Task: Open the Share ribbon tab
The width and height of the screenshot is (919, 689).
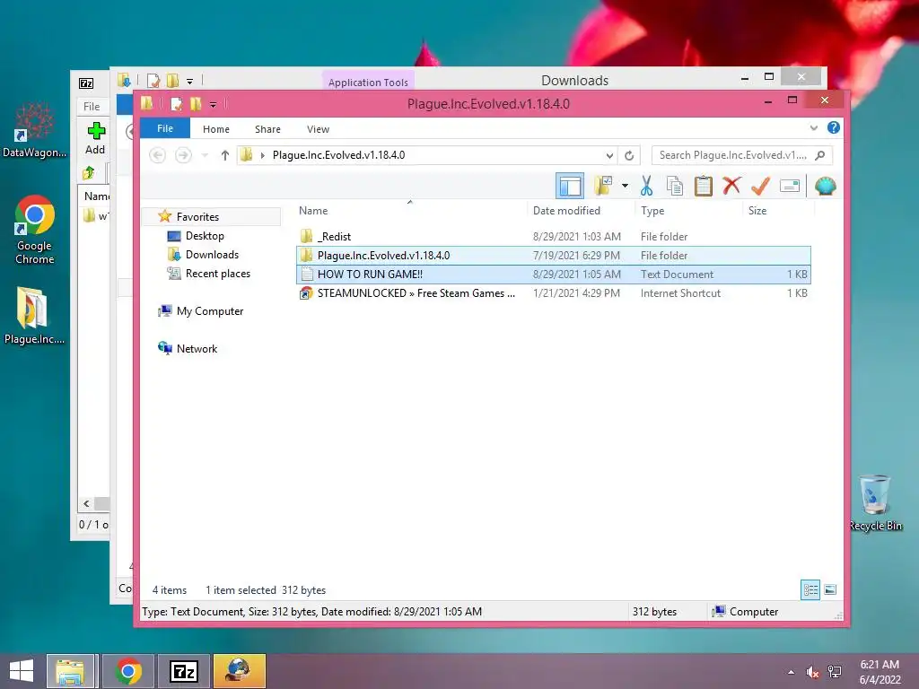Action: (267, 129)
